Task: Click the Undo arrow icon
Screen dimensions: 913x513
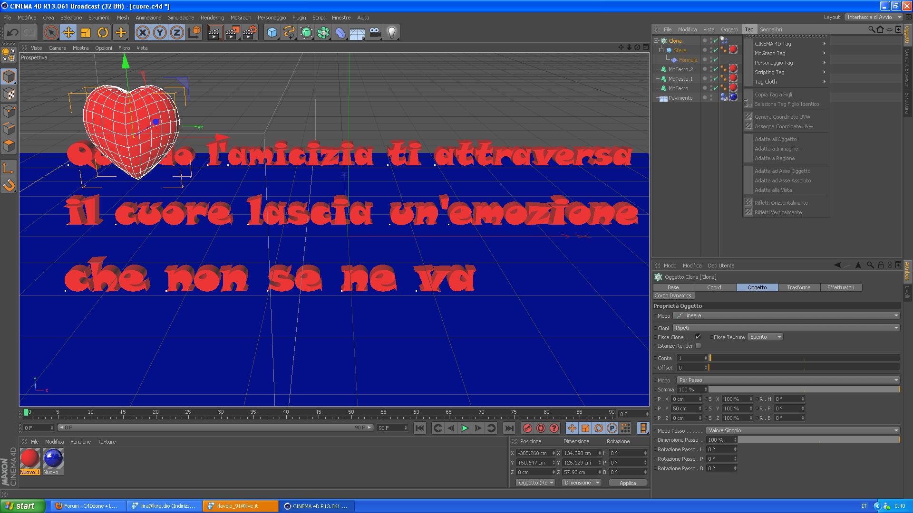Action: pos(13,32)
